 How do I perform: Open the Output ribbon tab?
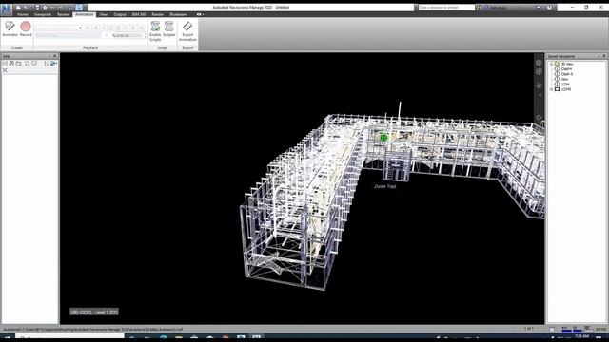120,14
